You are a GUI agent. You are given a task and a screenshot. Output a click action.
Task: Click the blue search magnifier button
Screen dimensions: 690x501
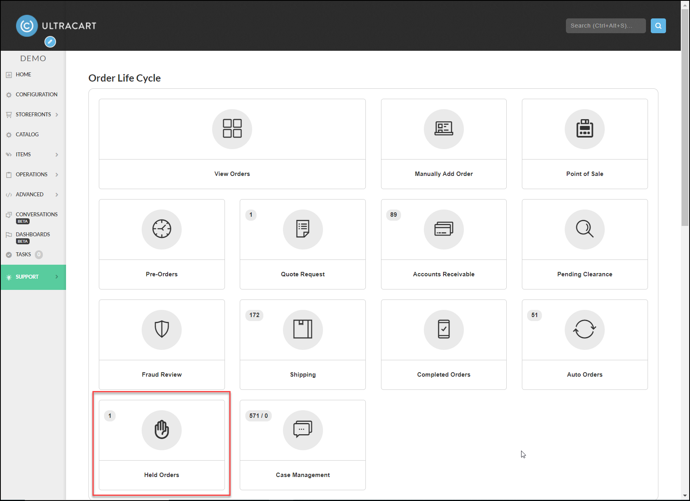pos(658,26)
